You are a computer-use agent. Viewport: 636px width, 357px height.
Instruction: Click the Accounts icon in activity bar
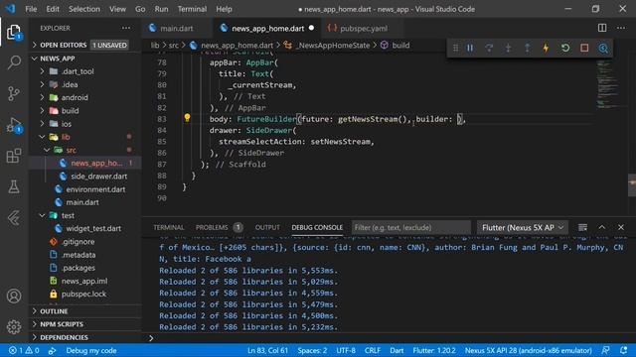pyautogui.click(x=14, y=296)
